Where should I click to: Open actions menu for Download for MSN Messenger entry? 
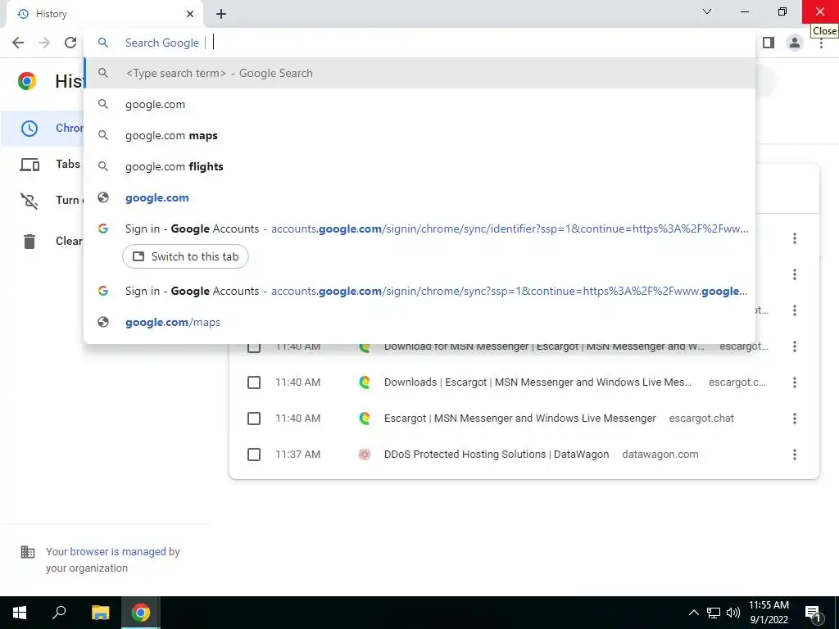(795, 346)
